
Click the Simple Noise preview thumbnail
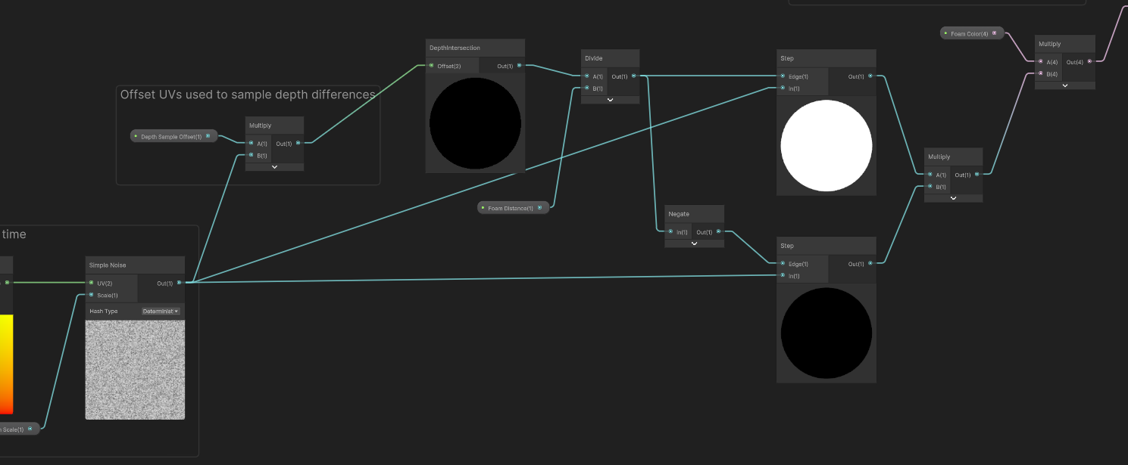(135, 369)
